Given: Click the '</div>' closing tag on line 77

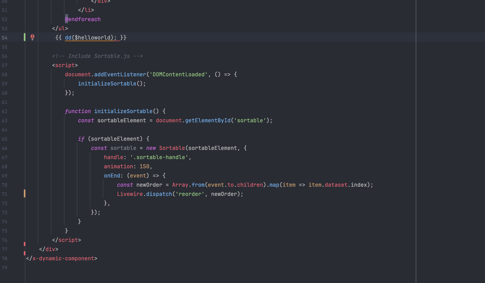Looking at the screenshot, I should point(49,249).
